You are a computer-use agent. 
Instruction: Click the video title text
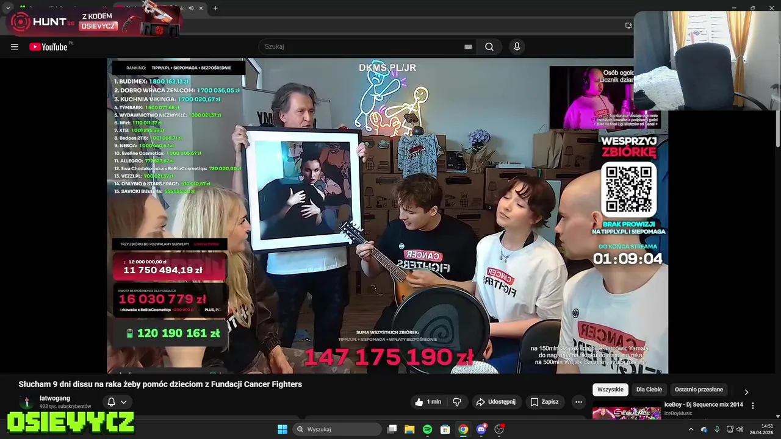tap(160, 384)
